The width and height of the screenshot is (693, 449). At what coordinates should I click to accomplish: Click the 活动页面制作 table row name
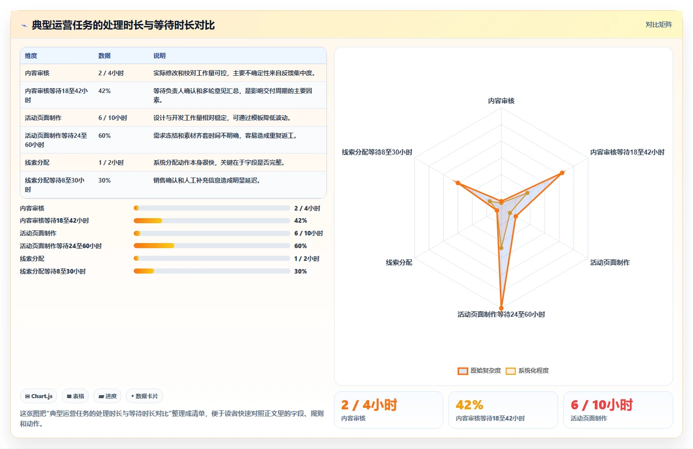(43, 118)
